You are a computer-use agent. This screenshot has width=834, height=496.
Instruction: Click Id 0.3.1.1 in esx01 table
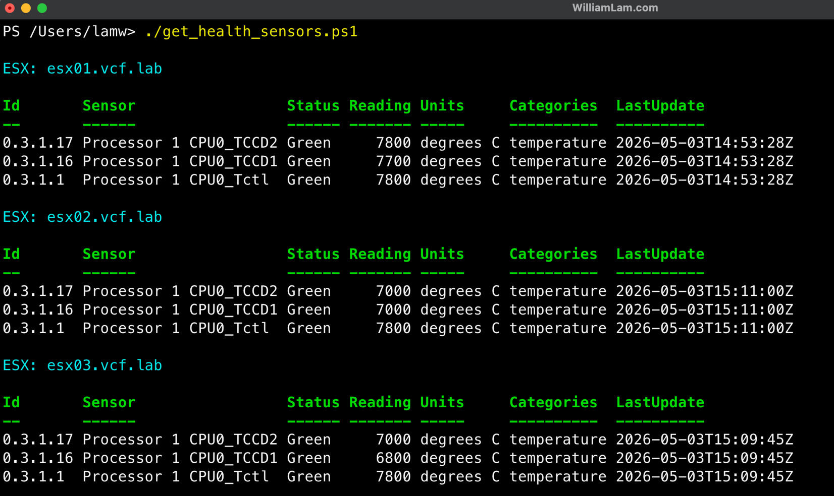(33, 180)
